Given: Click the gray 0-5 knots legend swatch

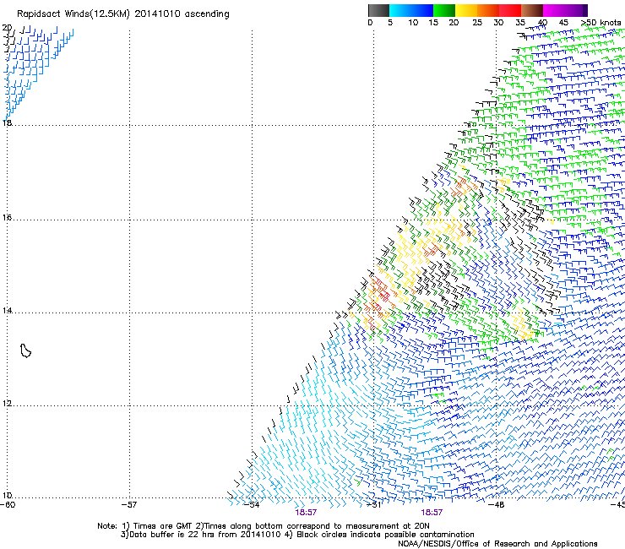Looking at the screenshot, I should 378,10.
